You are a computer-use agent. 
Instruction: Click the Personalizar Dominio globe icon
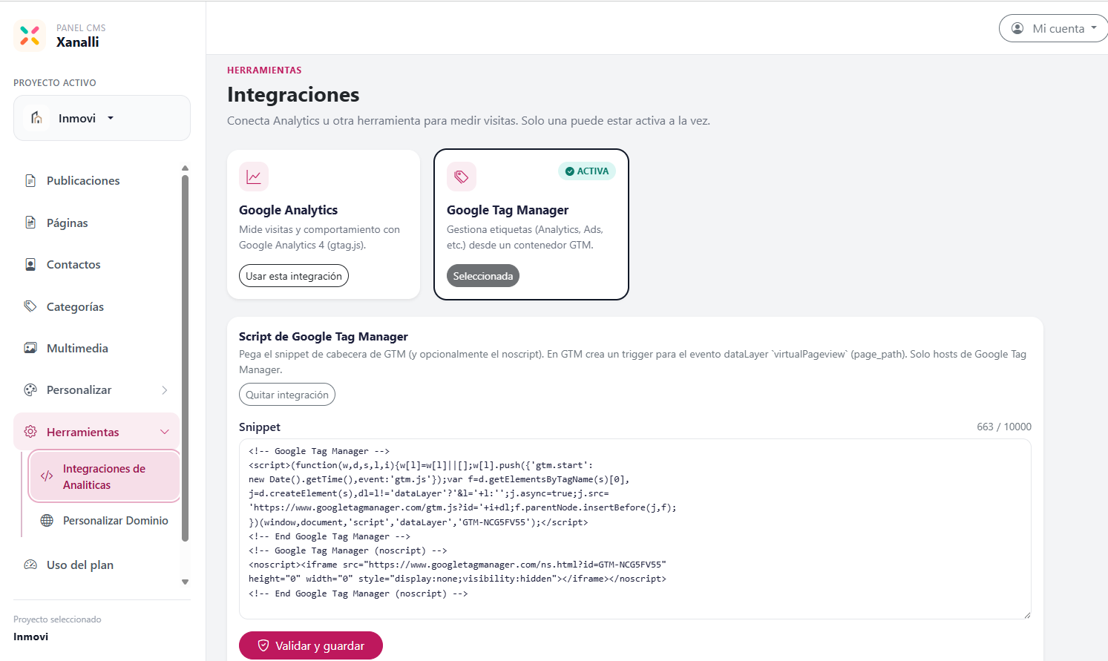47,520
